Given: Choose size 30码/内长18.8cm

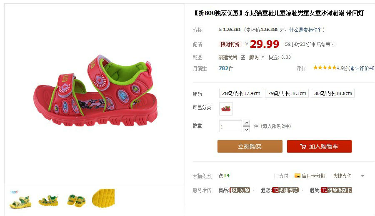Looking at the screenshot, I should point(332,93).
